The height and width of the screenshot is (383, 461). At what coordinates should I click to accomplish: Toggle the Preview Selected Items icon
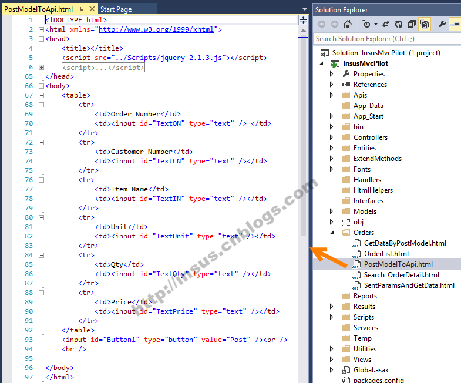coord(455,24)
